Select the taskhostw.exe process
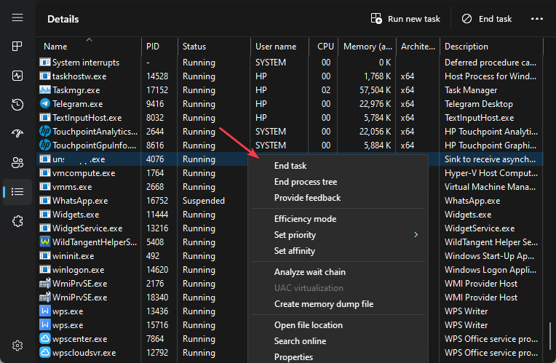 (x=290, y=76)
